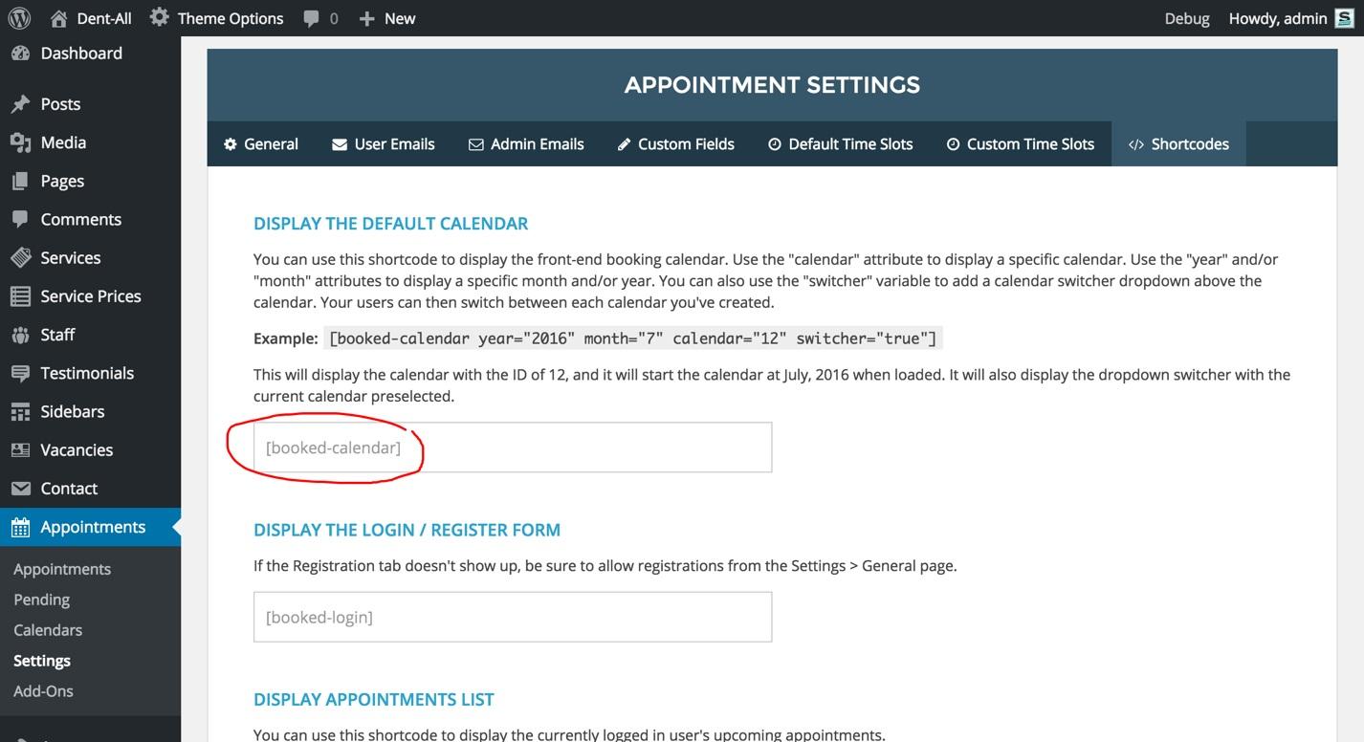Open the Calendars submenu link

coord(48,630)
